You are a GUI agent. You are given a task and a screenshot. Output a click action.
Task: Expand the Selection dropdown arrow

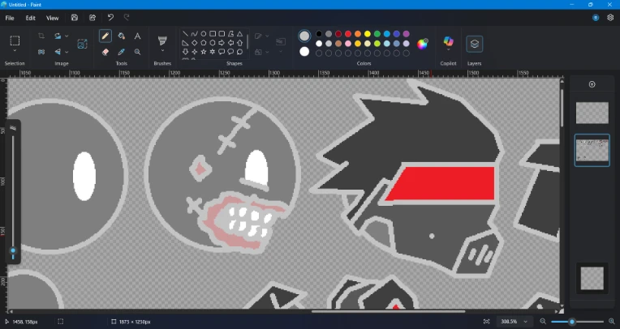click(15, 52)
